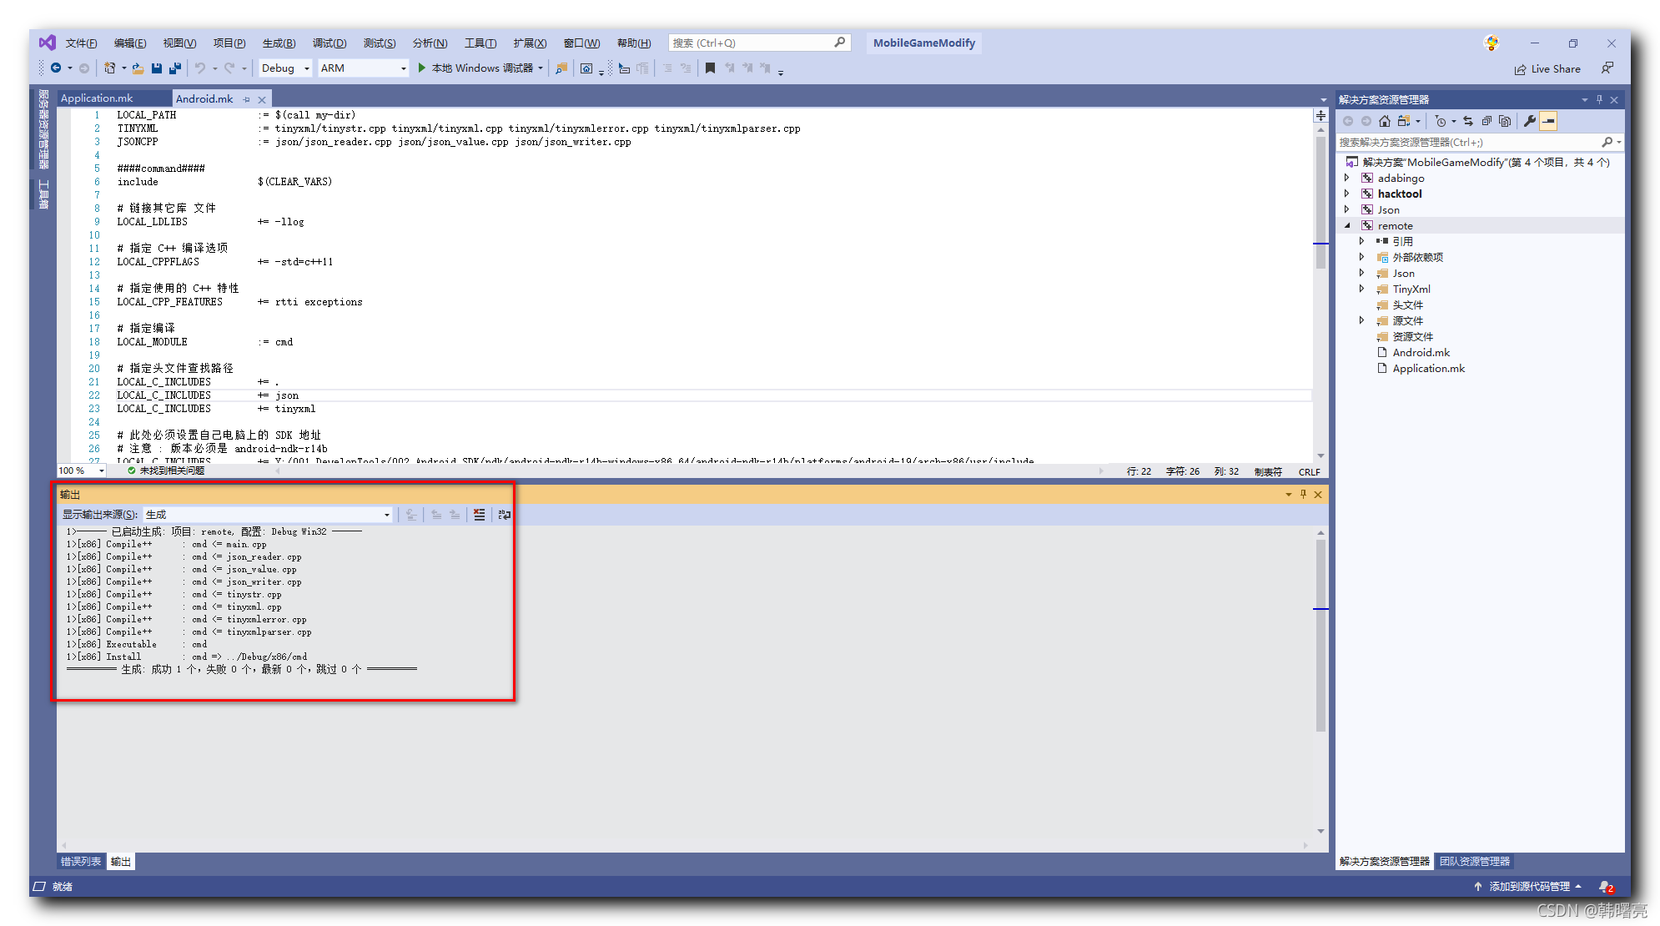Expand the adabingo project node
Screen dimensions: 1660x926
click(1347, 178)
